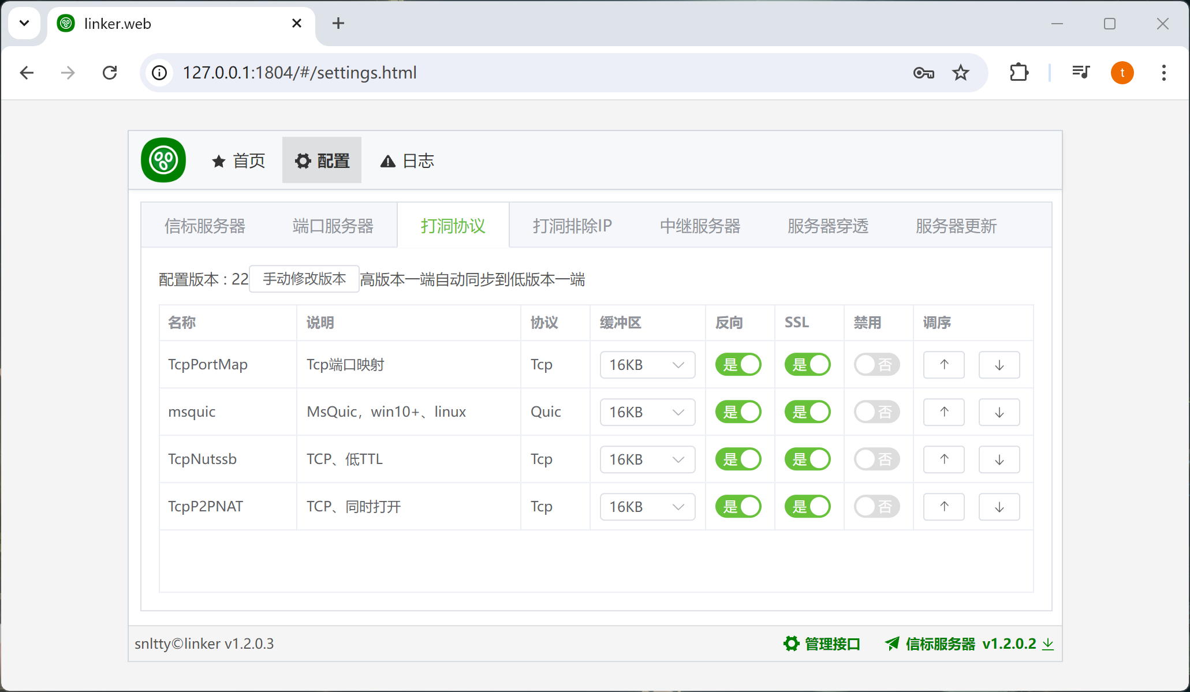Move TcpPortMap down with arrow button

(999, 365)
